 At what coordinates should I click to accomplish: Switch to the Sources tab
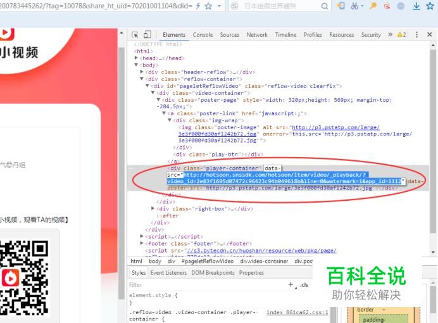click(x=229, y=35)
